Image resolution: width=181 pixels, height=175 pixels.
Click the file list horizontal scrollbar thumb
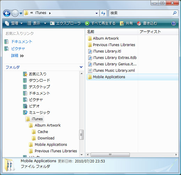click(110, 155)
